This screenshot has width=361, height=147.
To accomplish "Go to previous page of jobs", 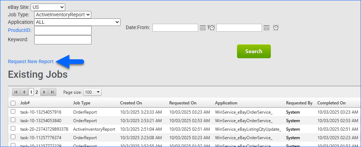I will point(24,92).
